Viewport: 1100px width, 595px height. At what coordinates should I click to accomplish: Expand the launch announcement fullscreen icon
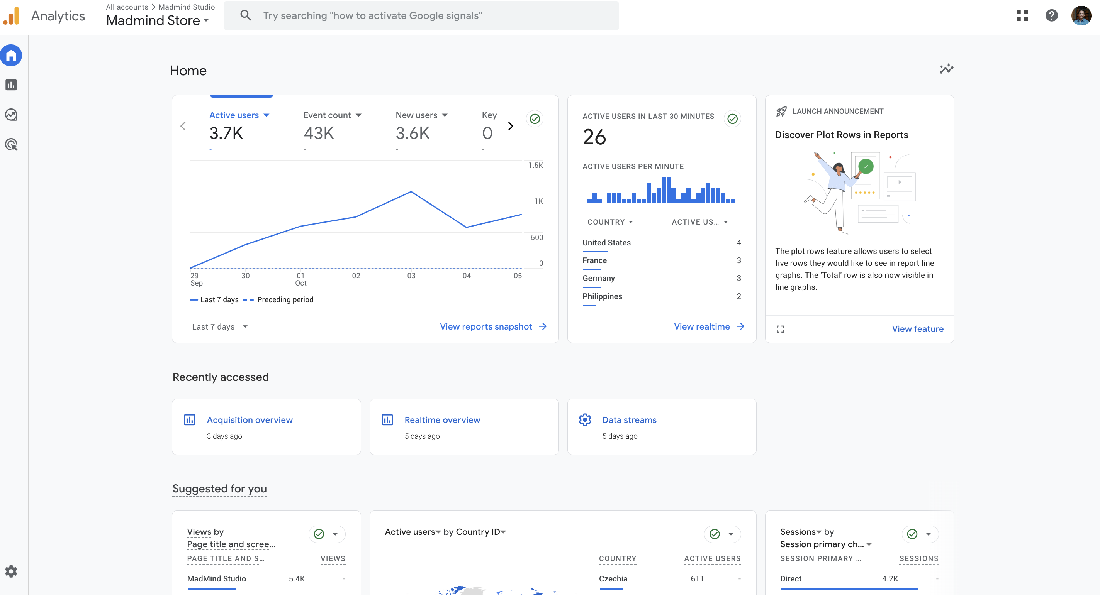[780, 329]
